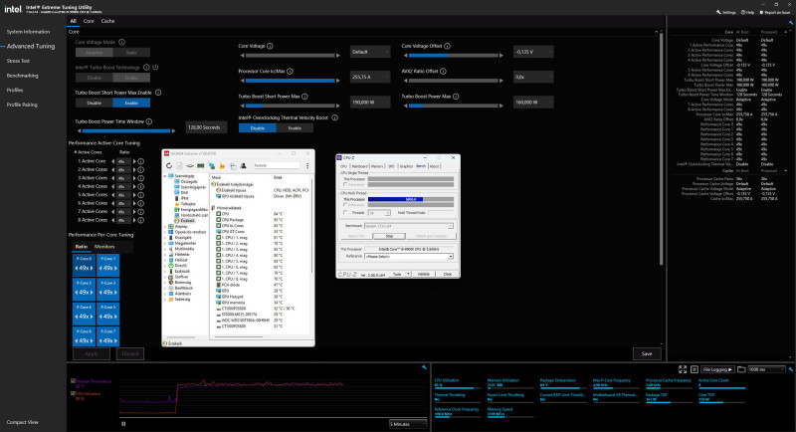This screenshot has width=796, height=432.
Task: Click wrench icon above the graph panel
Action: tap(425, 367)
